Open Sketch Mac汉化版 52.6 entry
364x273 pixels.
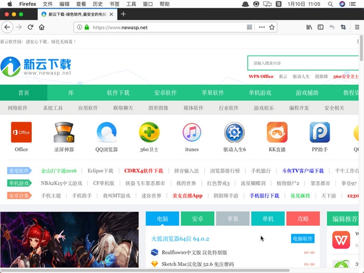coord(198,264)
